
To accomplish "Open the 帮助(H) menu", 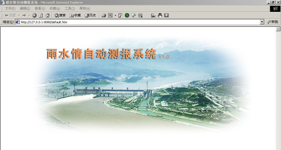I will click(85, 8).
